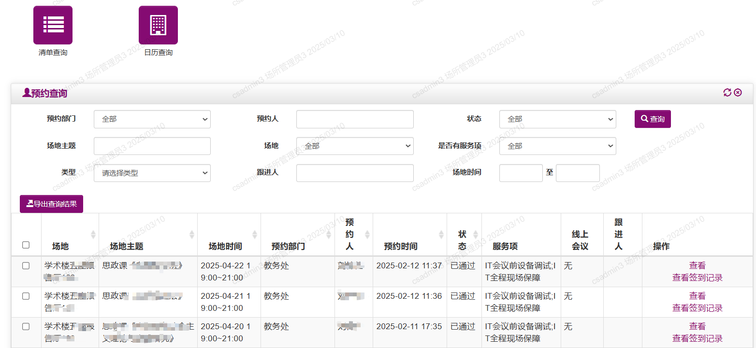Open 查看签到记录 on the second row
The height and width of the screenshot is (348, 756).
pos(697,307)
